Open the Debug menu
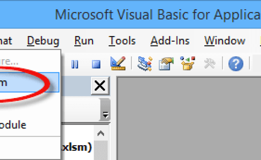This screenshot has height=160, width=261. (43, 41)
